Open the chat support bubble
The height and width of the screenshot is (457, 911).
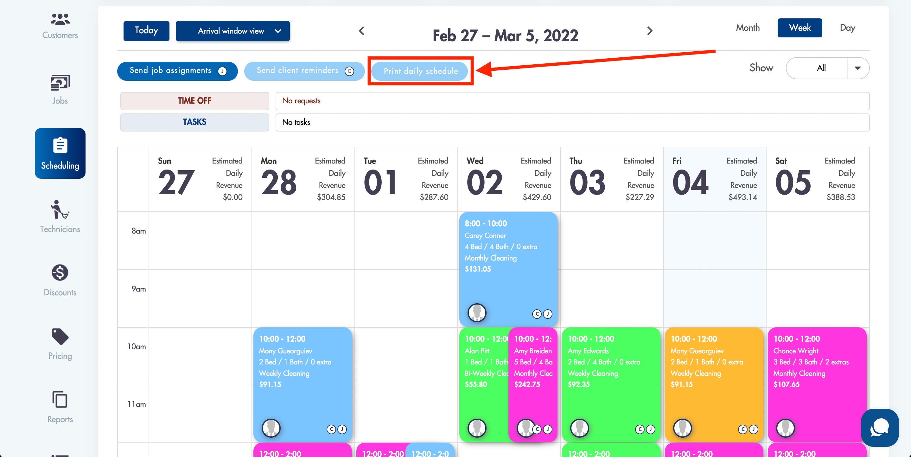click(x=880, y=428)
